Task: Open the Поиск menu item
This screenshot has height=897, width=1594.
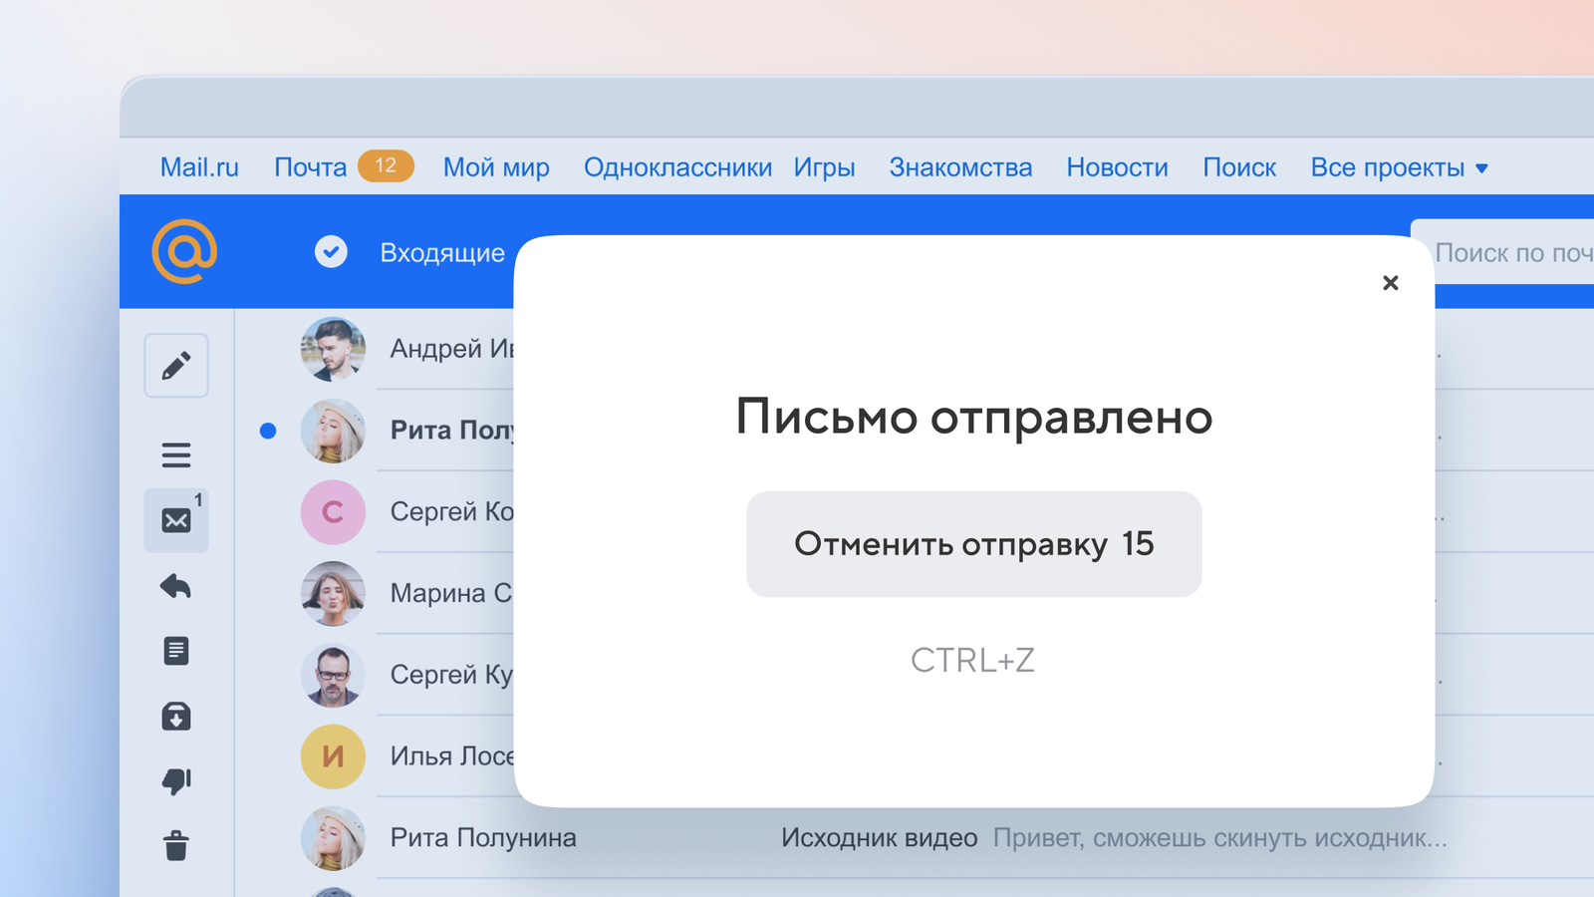Action: (x=1239, y=167)
